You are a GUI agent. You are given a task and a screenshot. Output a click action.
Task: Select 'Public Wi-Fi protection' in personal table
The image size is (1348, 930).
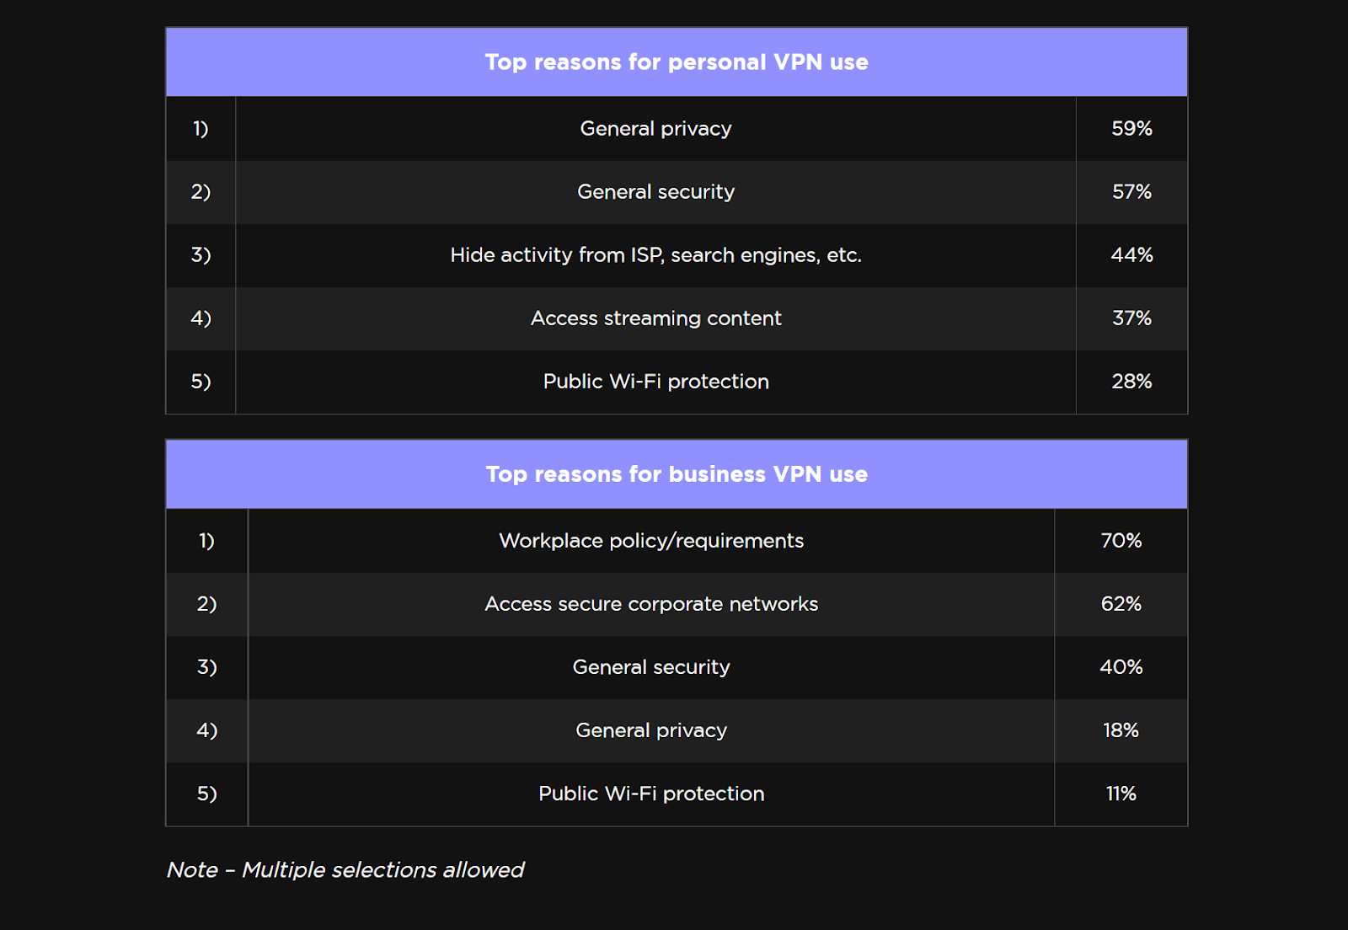click(x=655, y=382)
